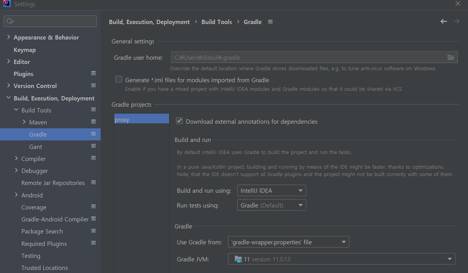Close the Settings dialog
Viewport: 468px width, 273px height.
tap(458, 3)
